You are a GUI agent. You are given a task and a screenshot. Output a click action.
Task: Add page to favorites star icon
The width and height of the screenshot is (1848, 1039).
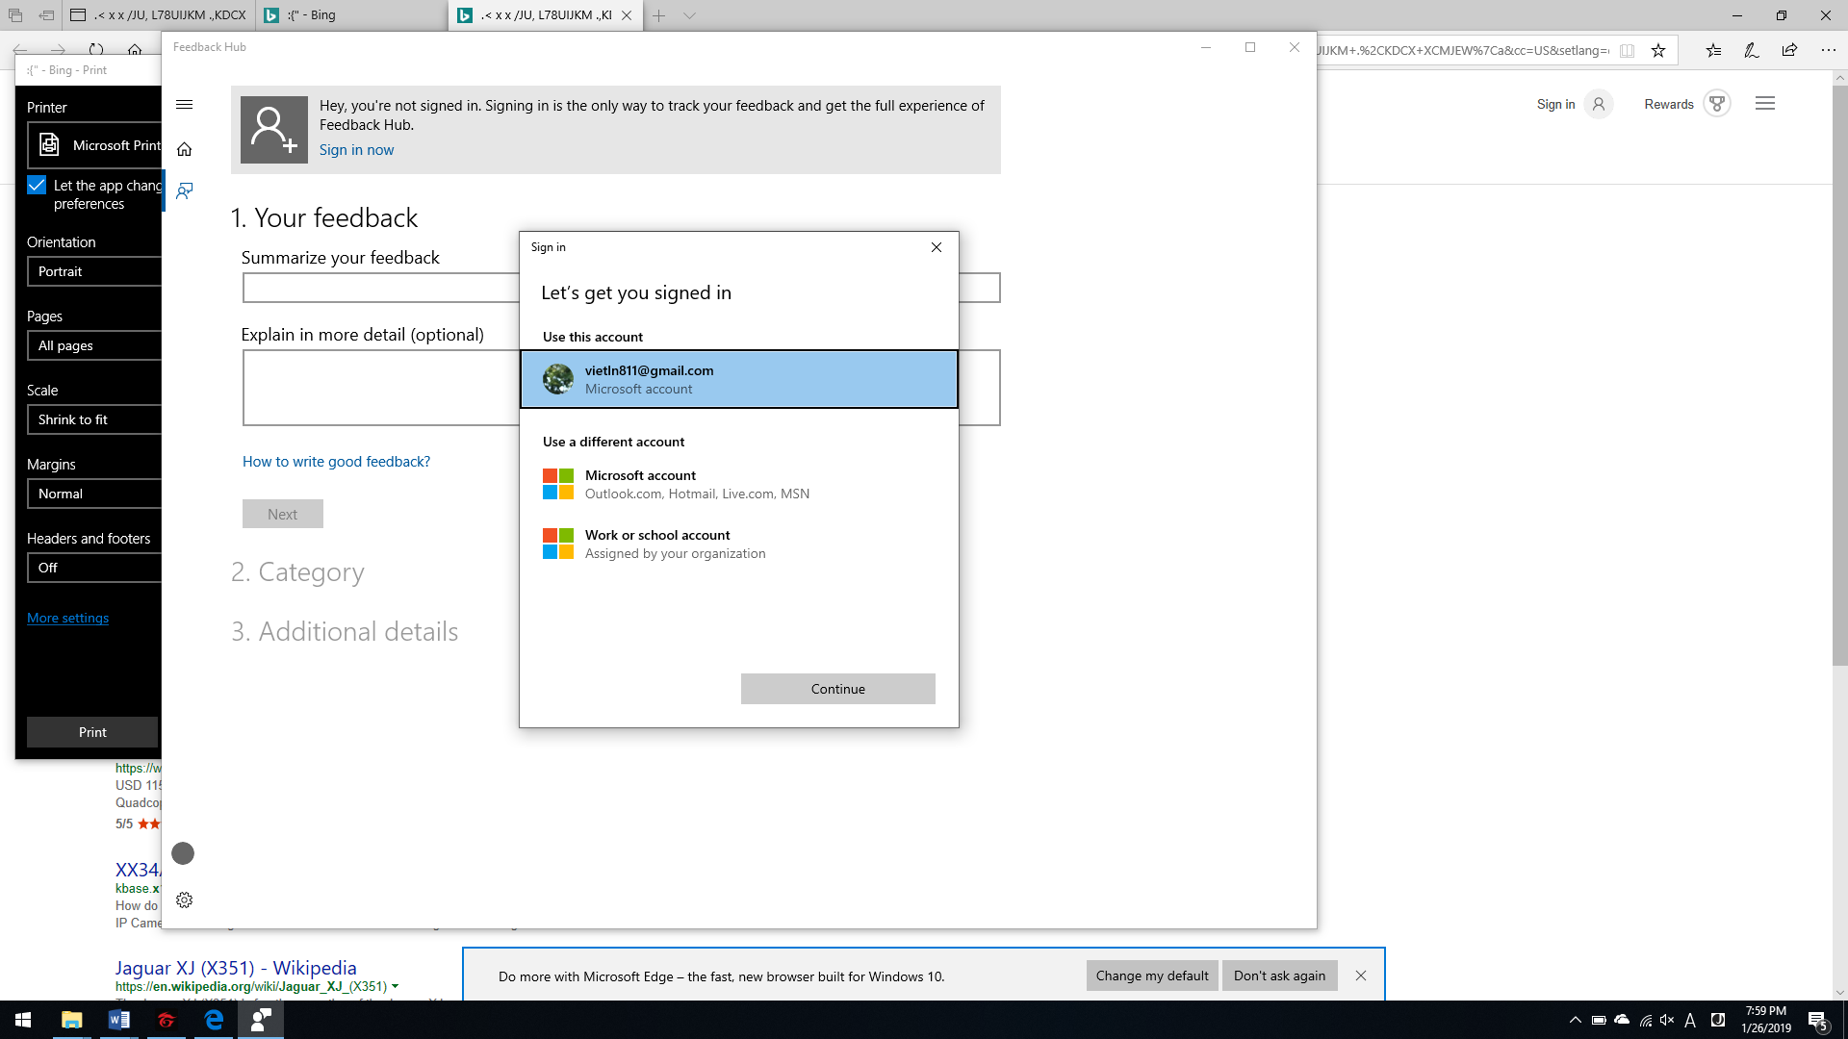1657,51
